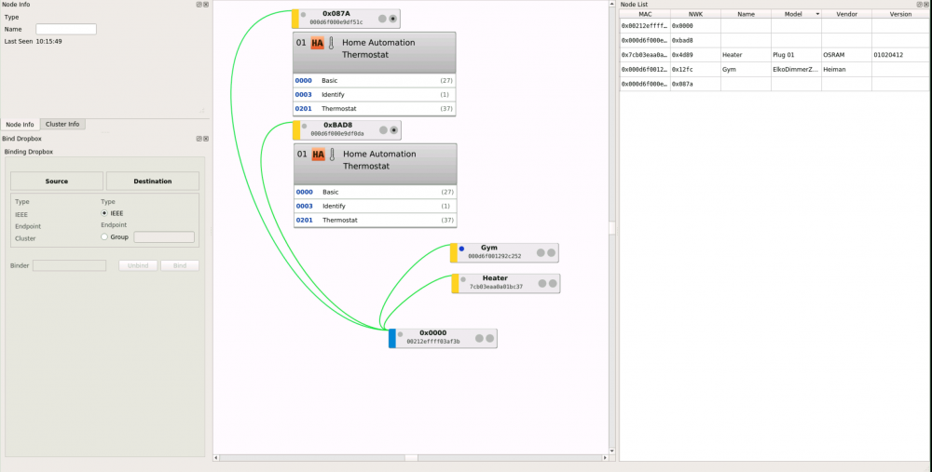Toggle the right-most endpoint dot on node 0xBAD8
Screen dimensions: 932x472
click(394, 130)
